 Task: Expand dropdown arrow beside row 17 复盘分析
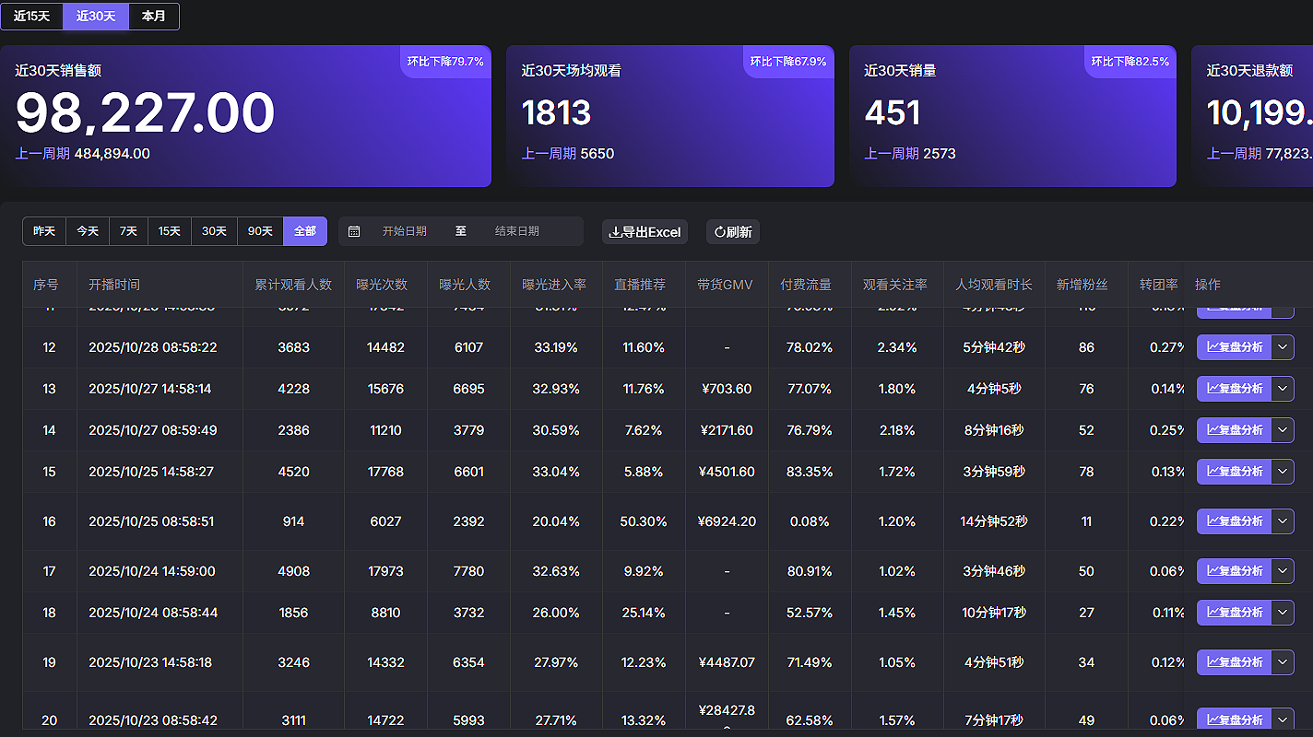[1283, 571]
